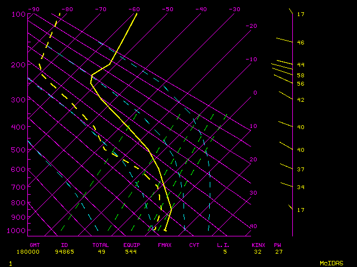Viewport: 357px width, 267px height.
Task: Click the CYT column header
Action: pyautogui.click(x=194, y=245)
